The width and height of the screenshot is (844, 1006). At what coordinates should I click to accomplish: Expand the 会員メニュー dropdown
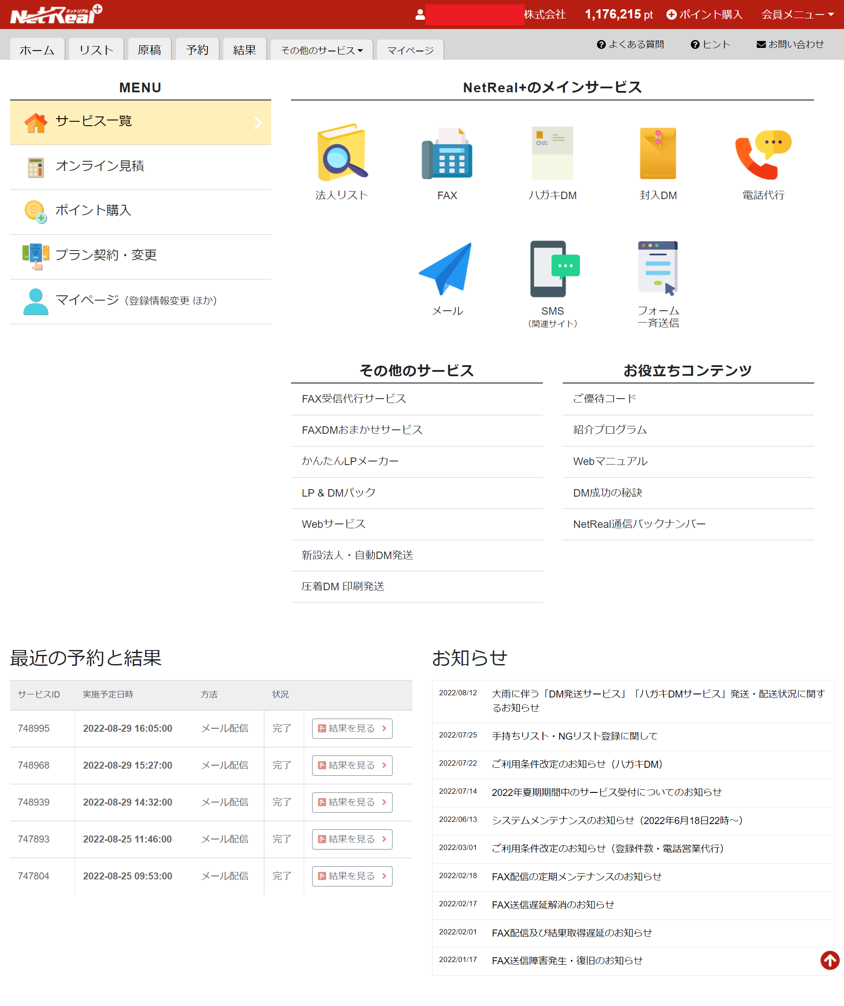[797, 15]
